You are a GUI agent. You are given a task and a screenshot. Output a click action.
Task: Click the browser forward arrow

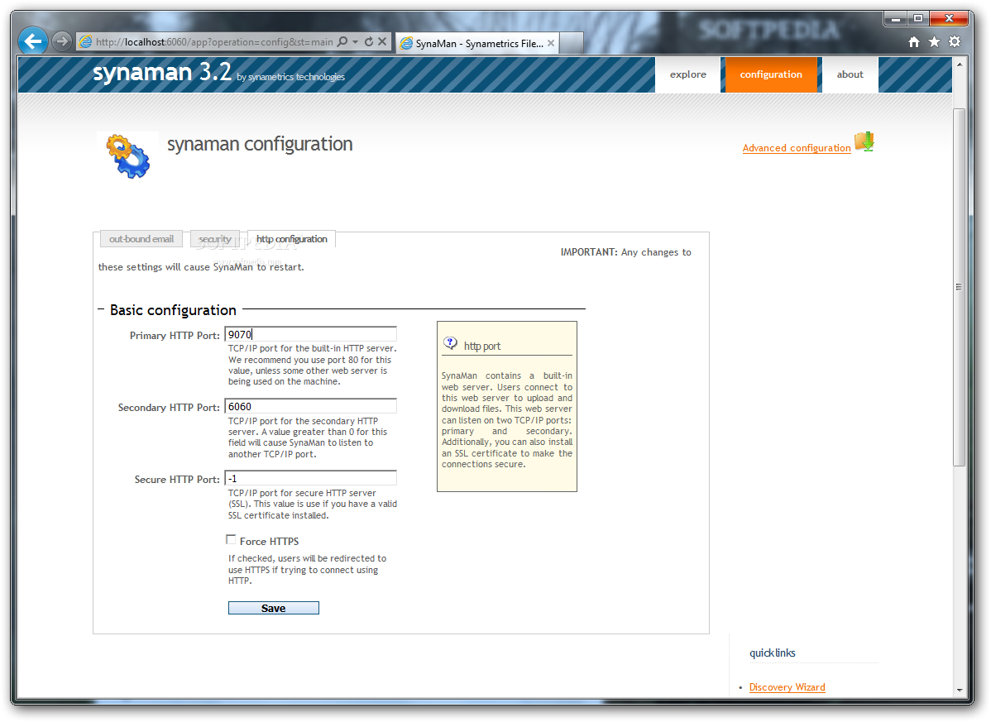click(61, 41)
